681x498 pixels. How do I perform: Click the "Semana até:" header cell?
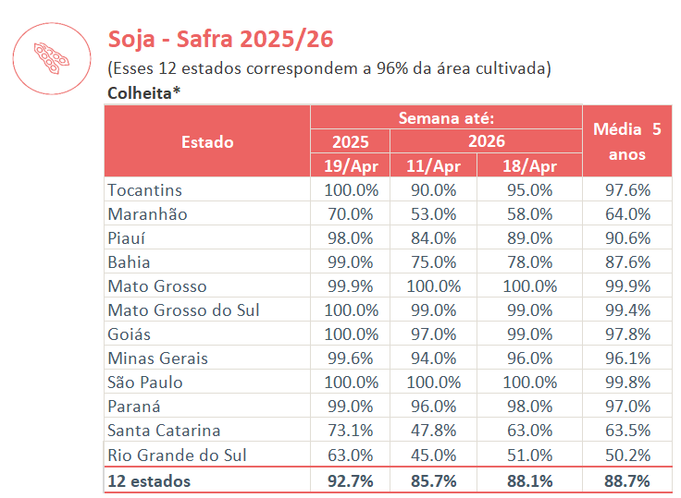point(446,118)
